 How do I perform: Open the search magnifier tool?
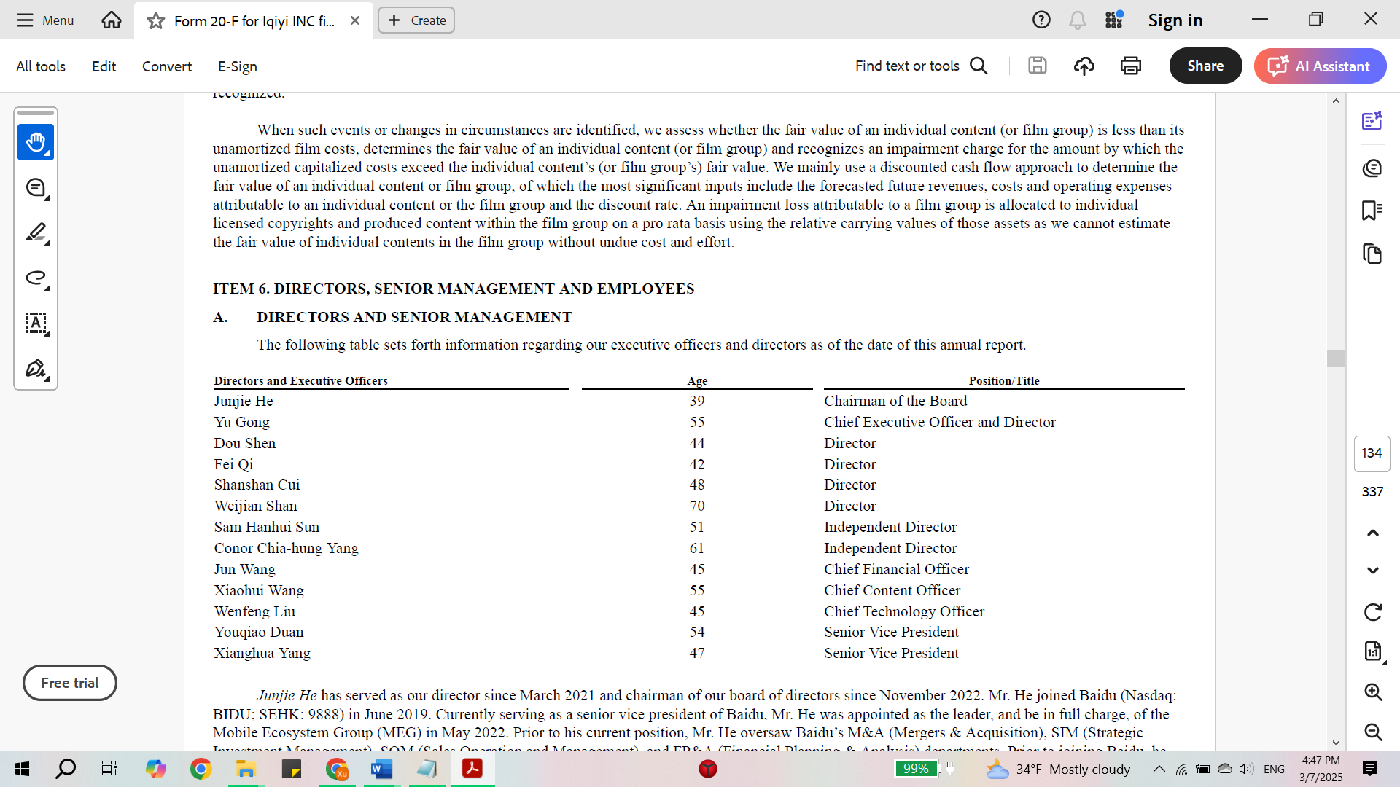point(979,66)
